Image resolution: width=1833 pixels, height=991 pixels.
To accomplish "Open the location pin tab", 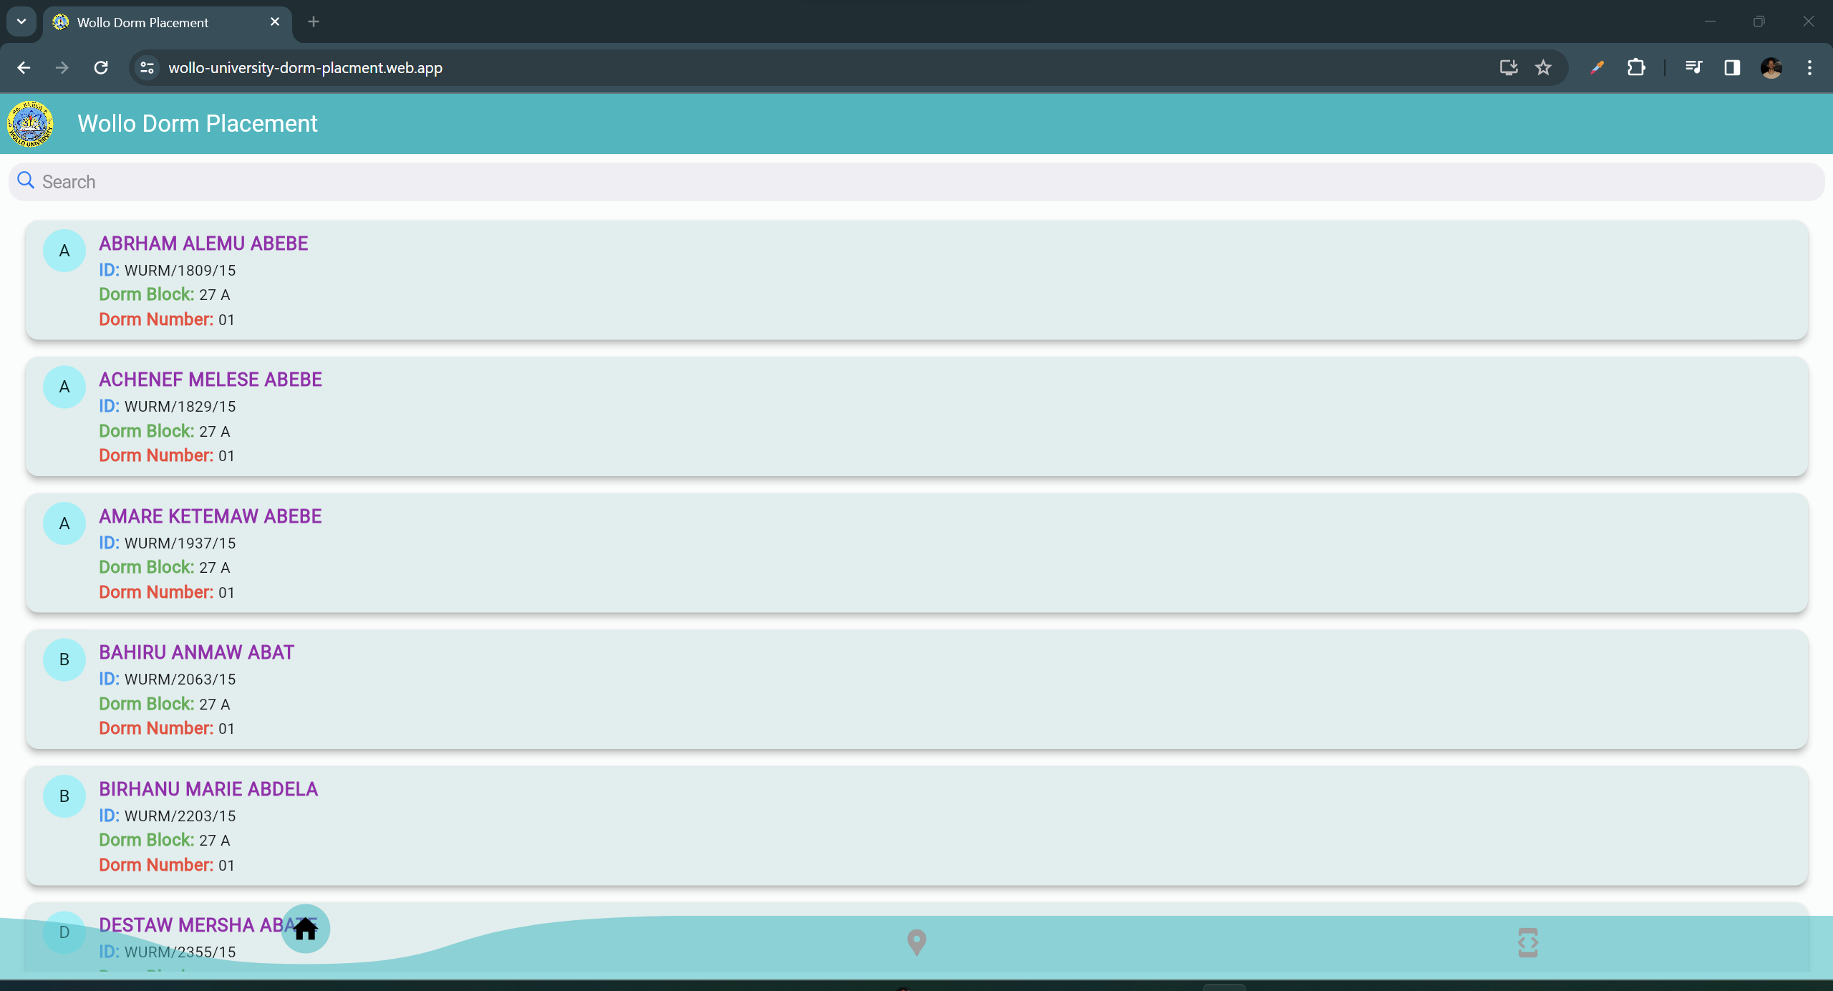I will (916, 942).
